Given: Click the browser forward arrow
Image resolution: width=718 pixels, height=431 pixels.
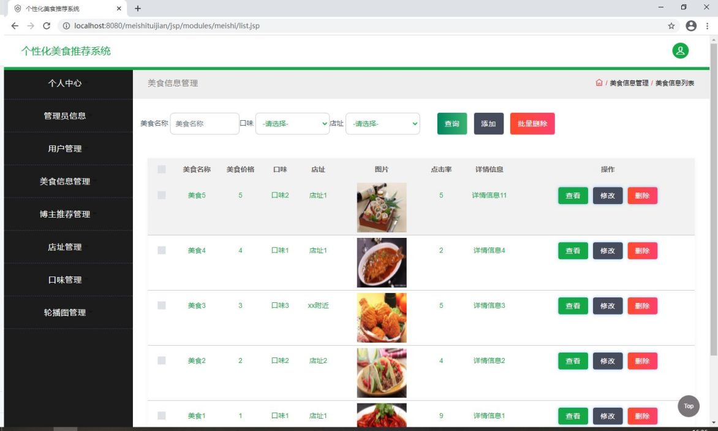Looking at the screenshot, I should click(x=31, y=26).
